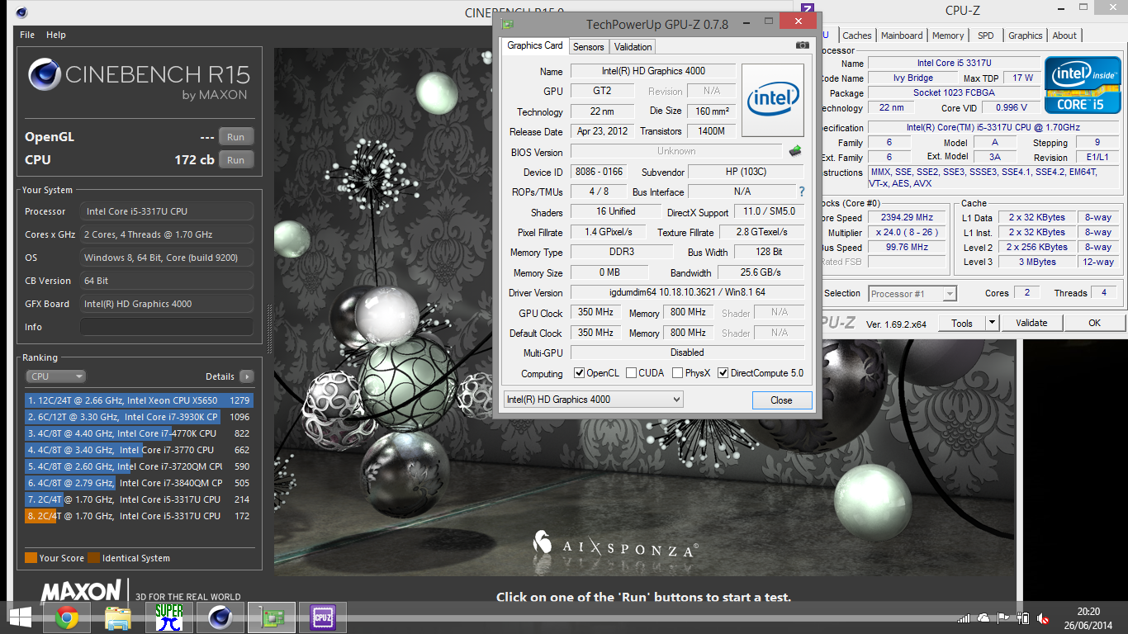Open the Caches tab in CPU-Z
This screenshot has width=1128, height=634.
click(x=857, y=35)
